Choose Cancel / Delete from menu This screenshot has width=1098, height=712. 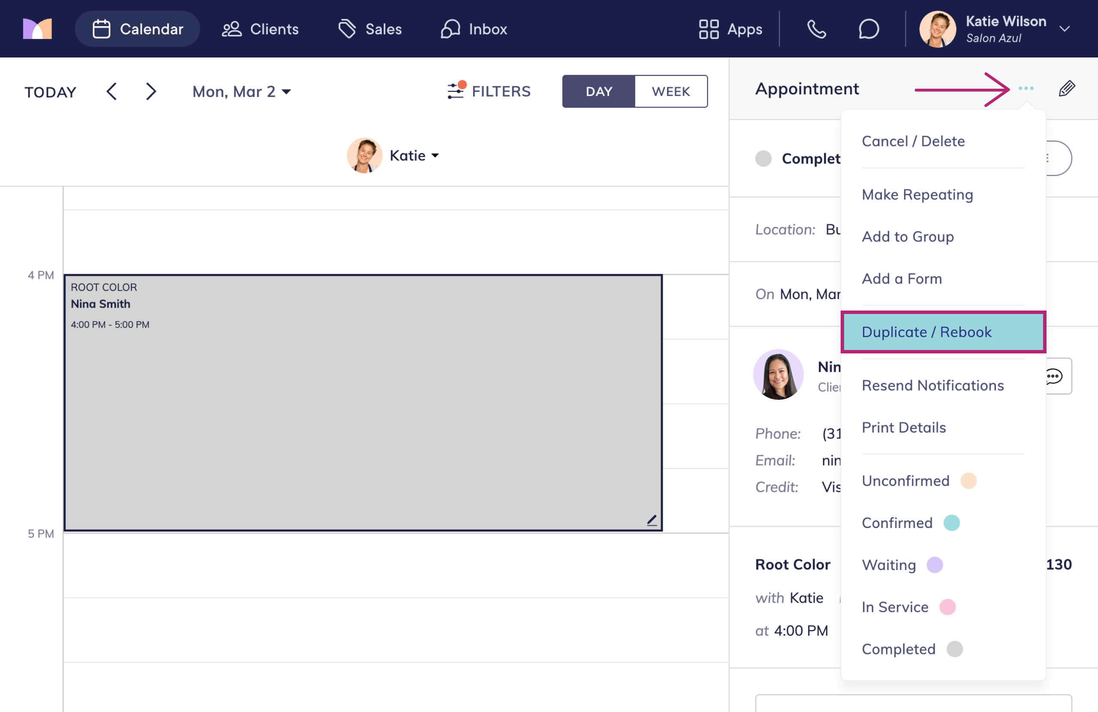click(x=913, y=141)
